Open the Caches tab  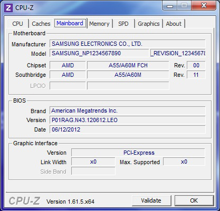click(x=41, y=24)
